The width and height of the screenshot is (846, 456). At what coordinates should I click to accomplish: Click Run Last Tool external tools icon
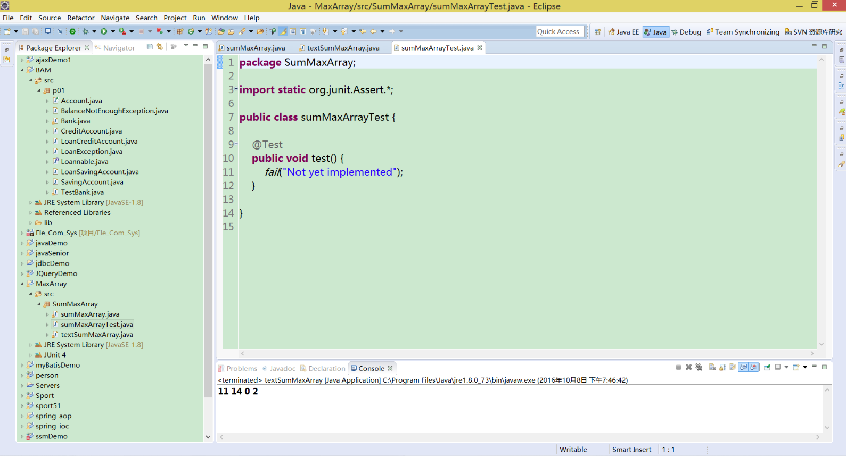[x=122, y=32]
